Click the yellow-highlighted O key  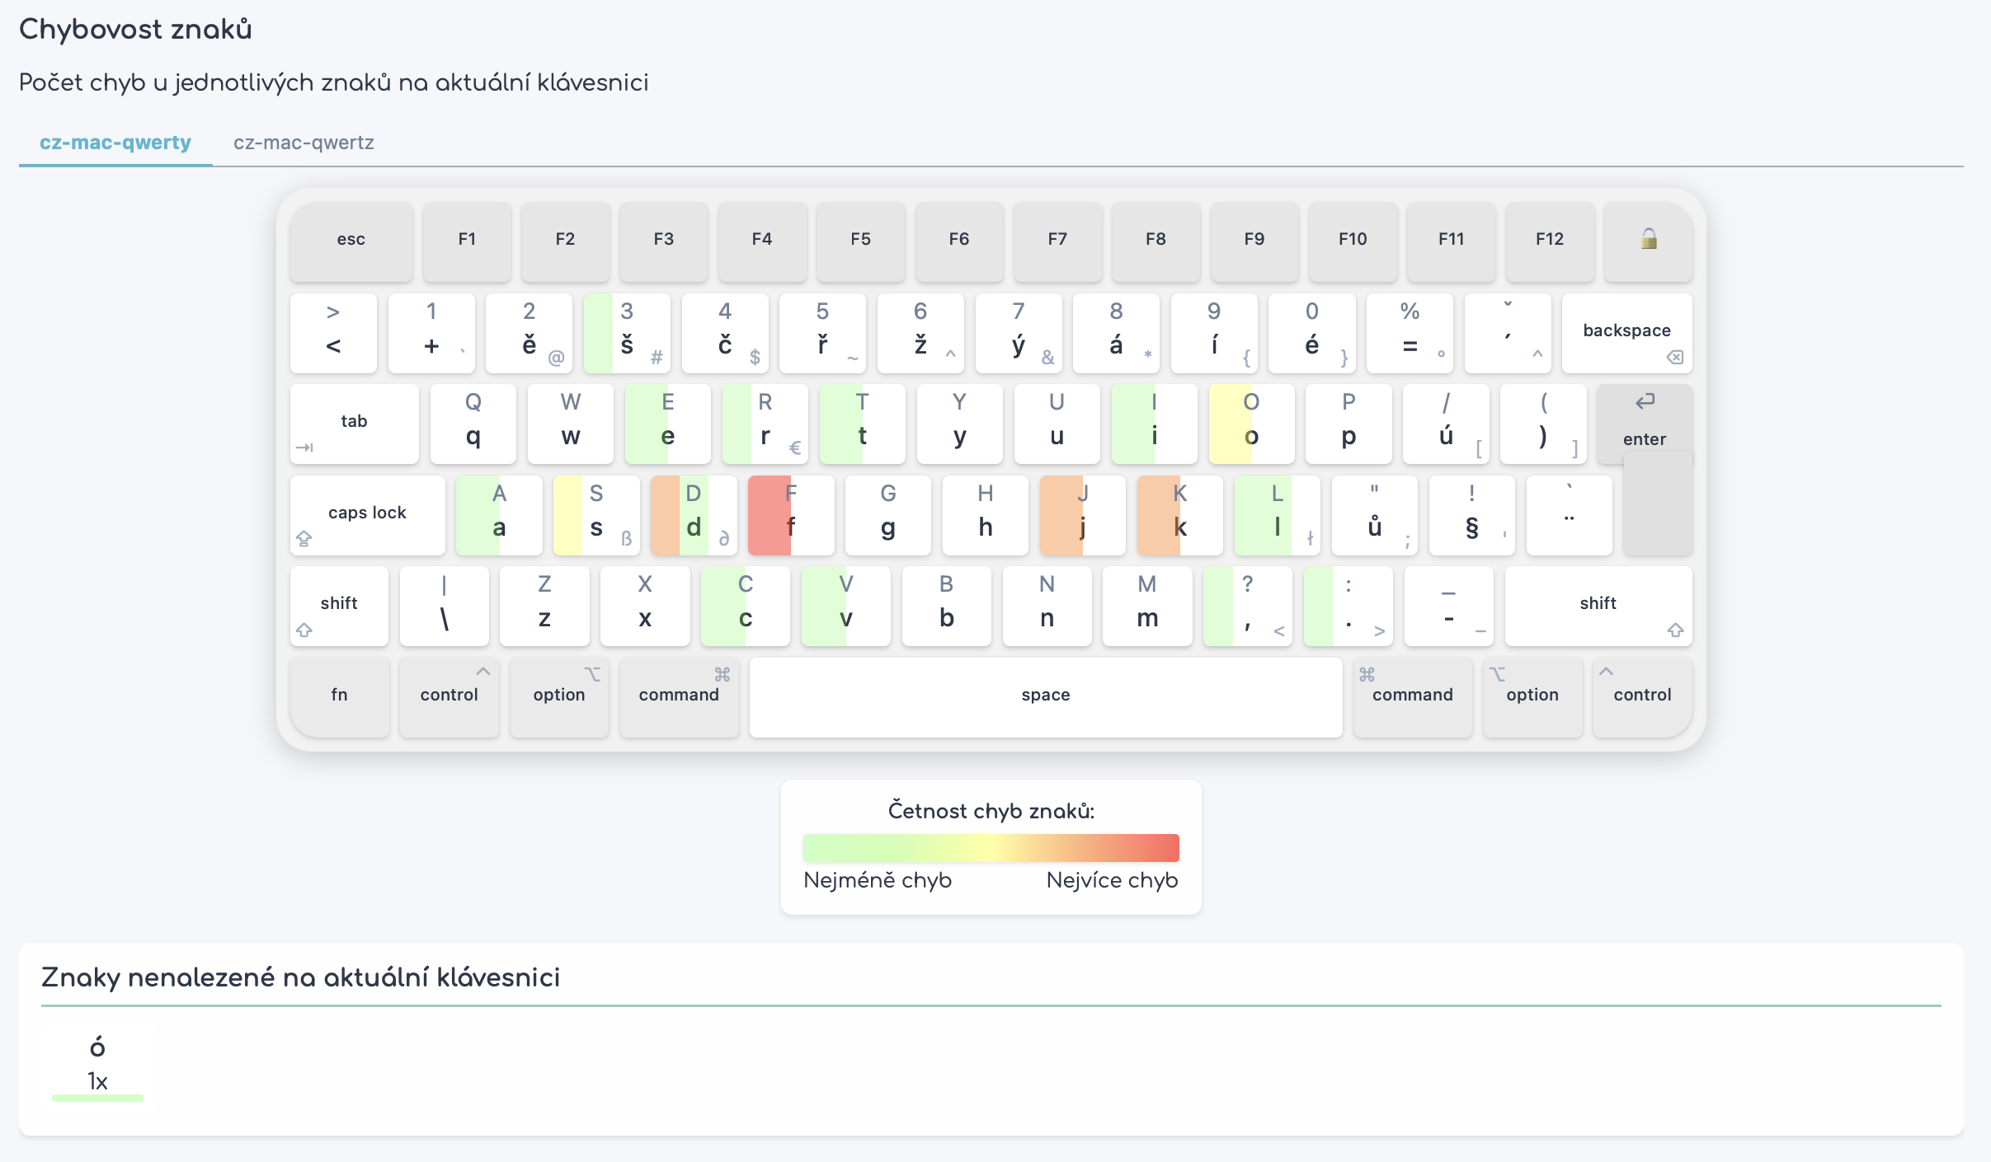click(1250, 423)
